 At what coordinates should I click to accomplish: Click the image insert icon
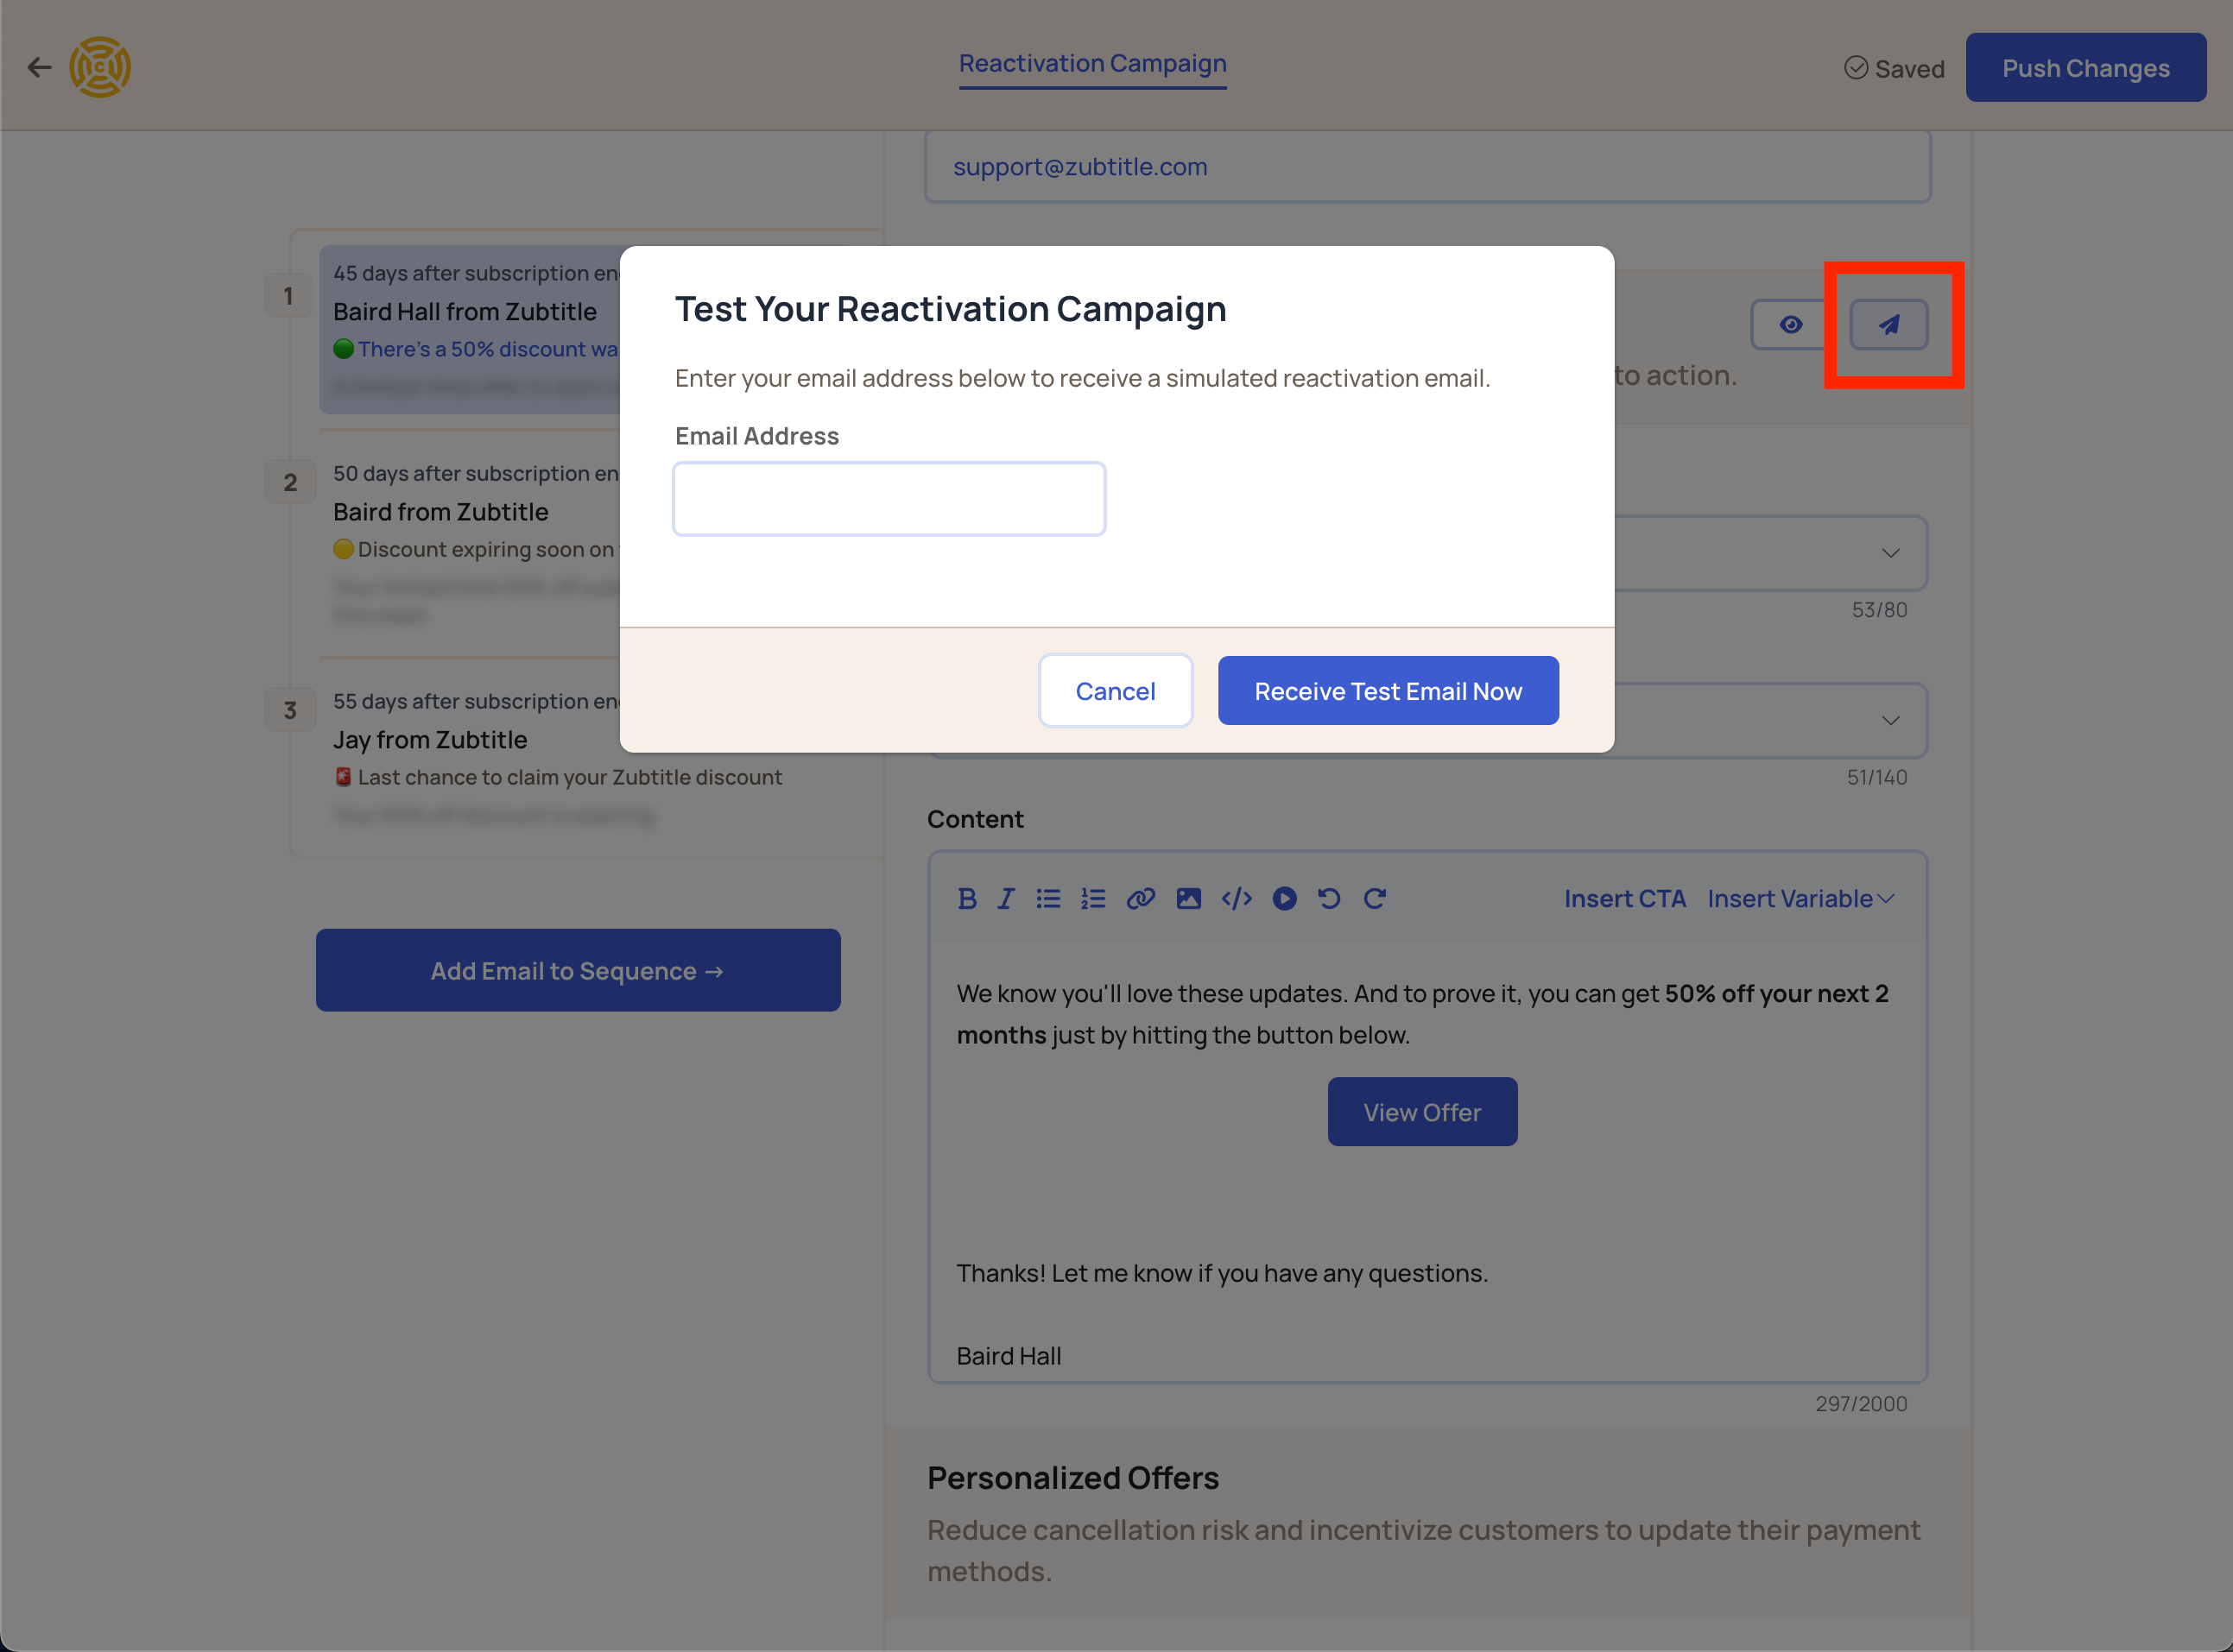[x=1187, y=897]
